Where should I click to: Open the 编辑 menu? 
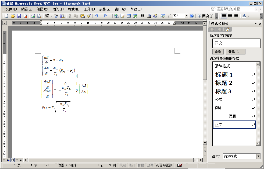point(27,9)
